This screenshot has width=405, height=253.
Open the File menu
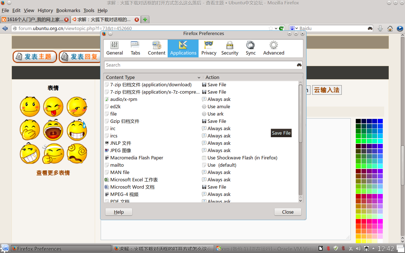pyautogui.click(x=5, y=10)
